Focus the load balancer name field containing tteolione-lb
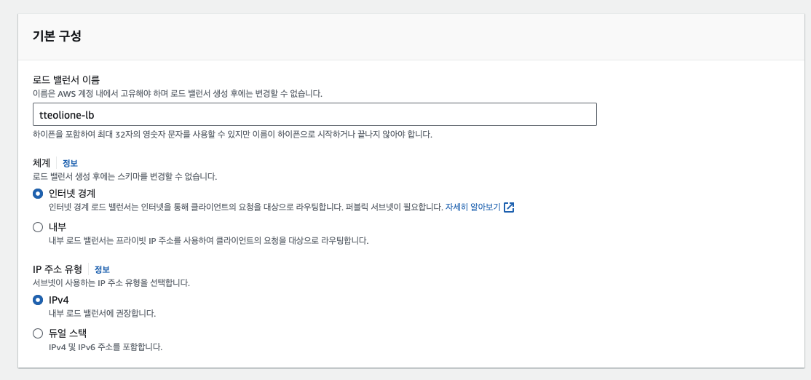 click(x=314, y=114)
